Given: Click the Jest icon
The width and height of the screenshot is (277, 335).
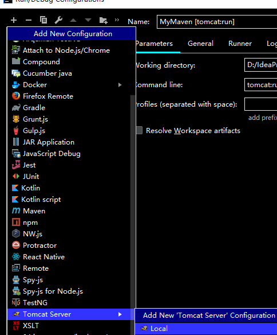Looking at the screenshot, I should pos(16,165).
